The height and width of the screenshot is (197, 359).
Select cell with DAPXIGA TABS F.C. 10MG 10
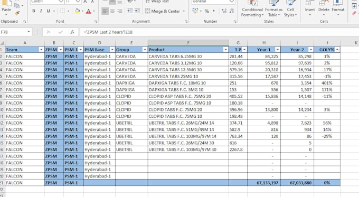click(x=188, y=83)
